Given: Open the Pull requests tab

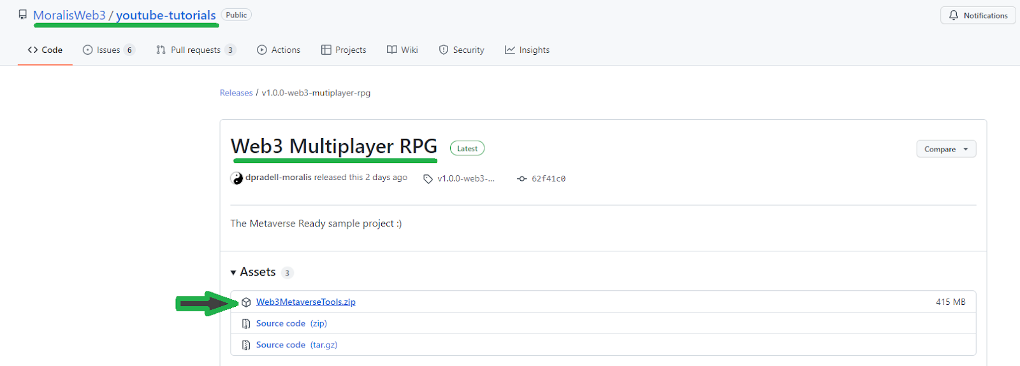Looking at the screenshot, I should tap(196, 50).
